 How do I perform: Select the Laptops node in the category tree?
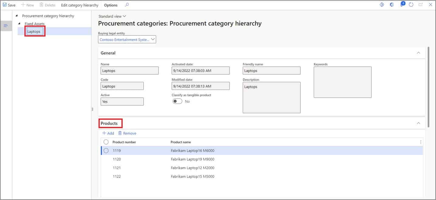click(34, 31)
